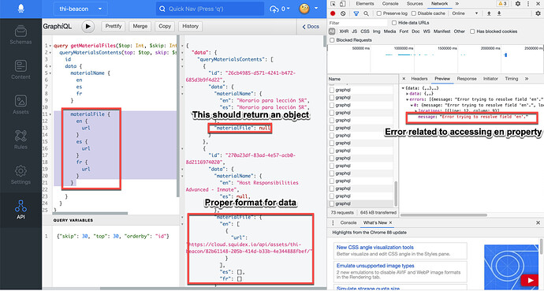This screenshot has width=544, height=291.
Task: Select the API section in the sidebar
Action: point(20,210)
